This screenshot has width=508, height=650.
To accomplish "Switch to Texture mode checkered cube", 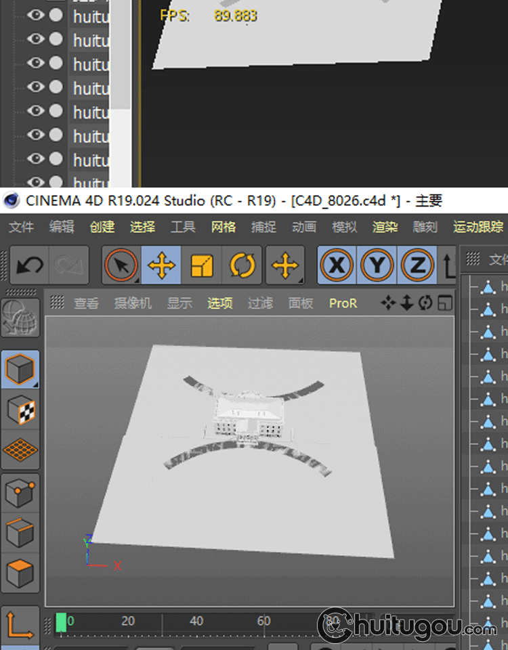I will click(20, 410).
